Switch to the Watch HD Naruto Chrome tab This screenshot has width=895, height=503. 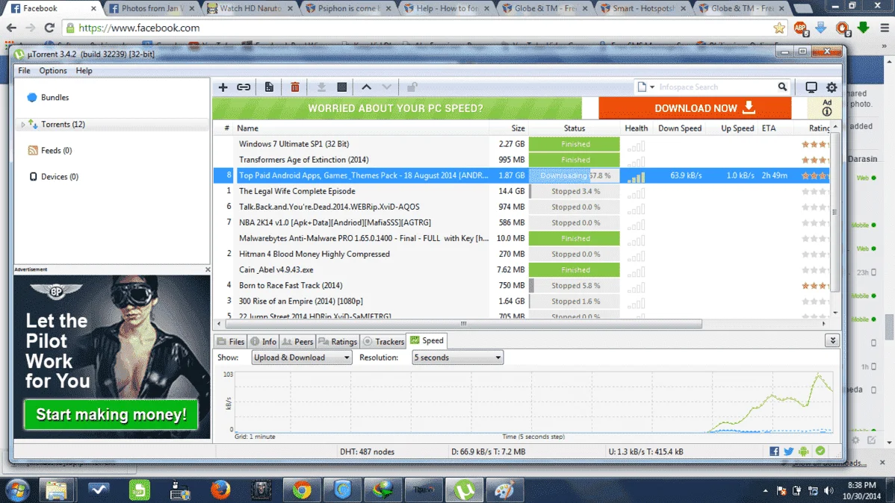(250, 8)
